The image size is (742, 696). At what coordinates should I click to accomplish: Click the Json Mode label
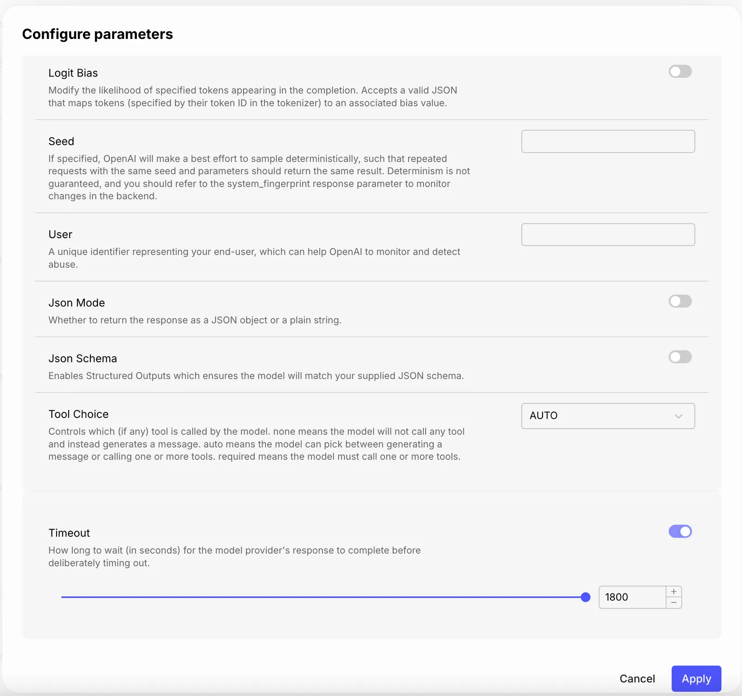[x=77, y=303]
